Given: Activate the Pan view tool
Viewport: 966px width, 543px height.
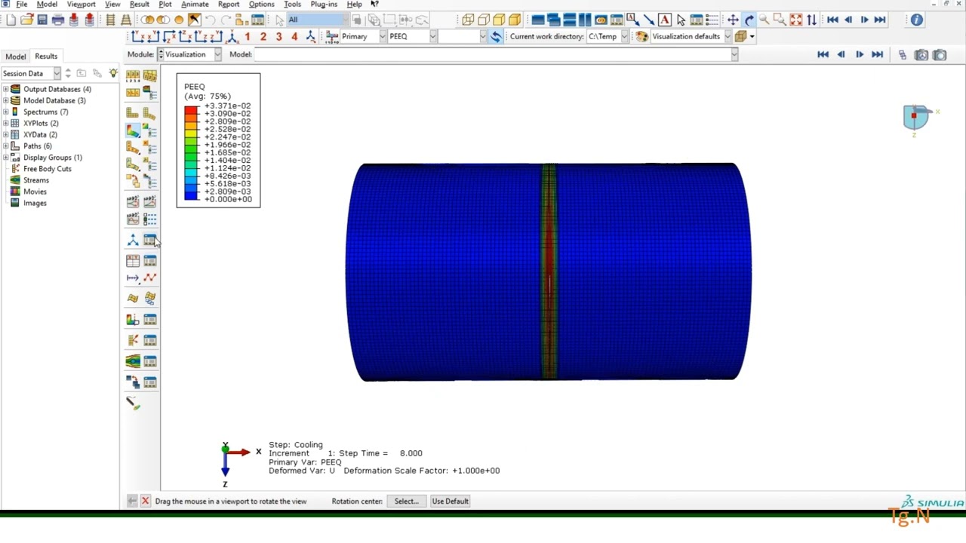Looking at the screenshot, I should [733, 20].
